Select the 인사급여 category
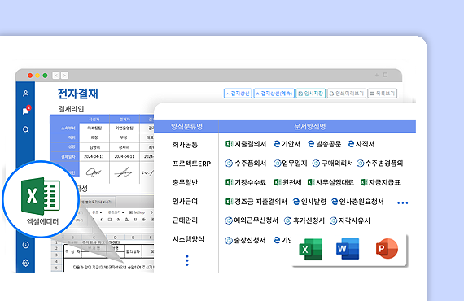 click(x=185, y=202)
